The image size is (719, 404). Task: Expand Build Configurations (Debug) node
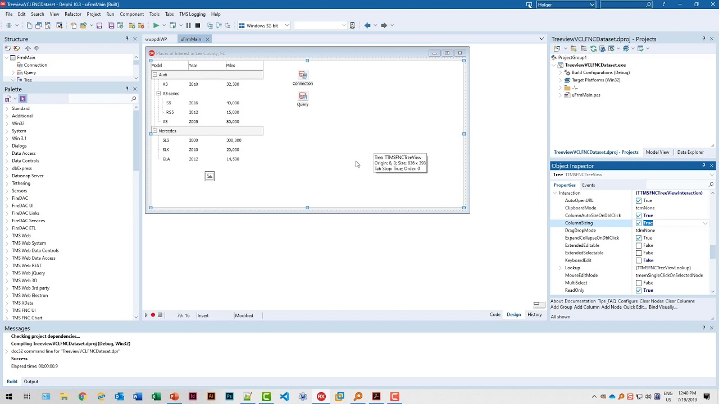click(x=560, y=72)
